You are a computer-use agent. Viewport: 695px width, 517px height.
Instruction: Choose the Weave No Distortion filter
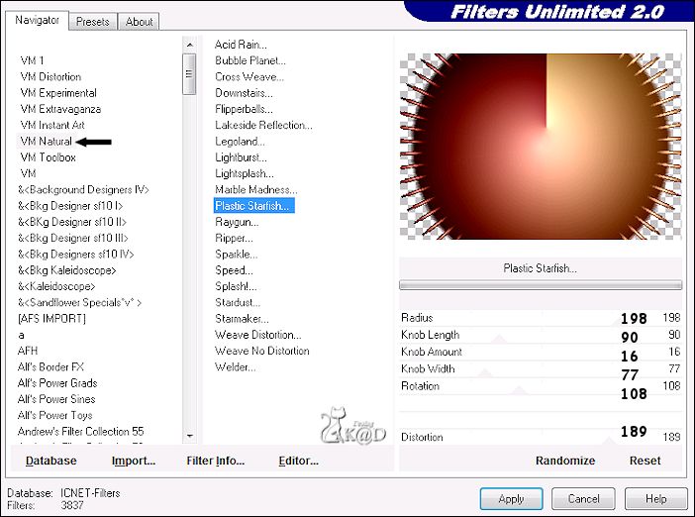coord(262,351)
